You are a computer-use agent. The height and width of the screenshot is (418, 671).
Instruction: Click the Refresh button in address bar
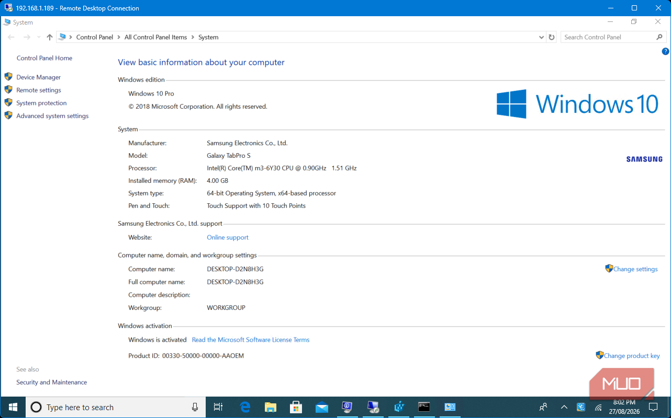(551, 37)
